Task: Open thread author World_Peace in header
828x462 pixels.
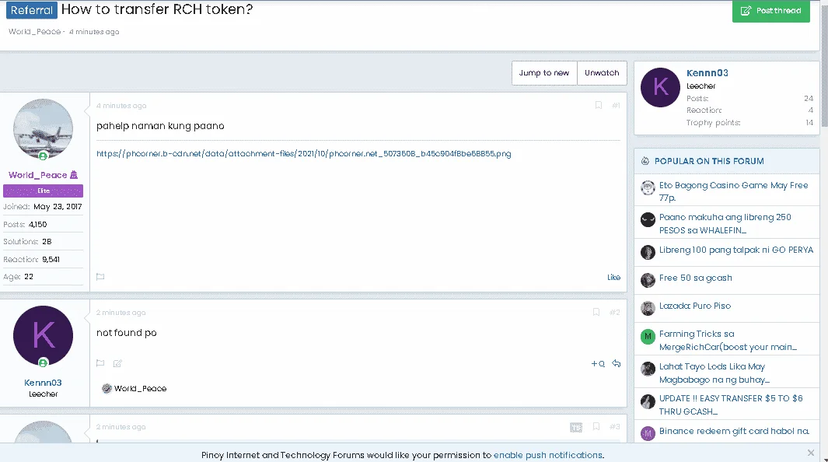Action: pos(34,32)
